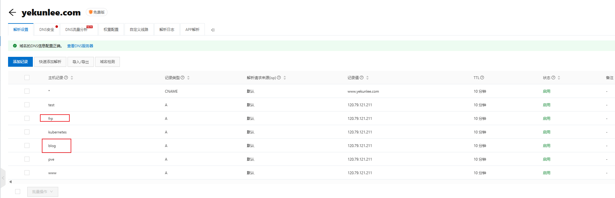Click the 添加记录 button
This screenshot has height=198, width=615.
[x=20, y=62]
